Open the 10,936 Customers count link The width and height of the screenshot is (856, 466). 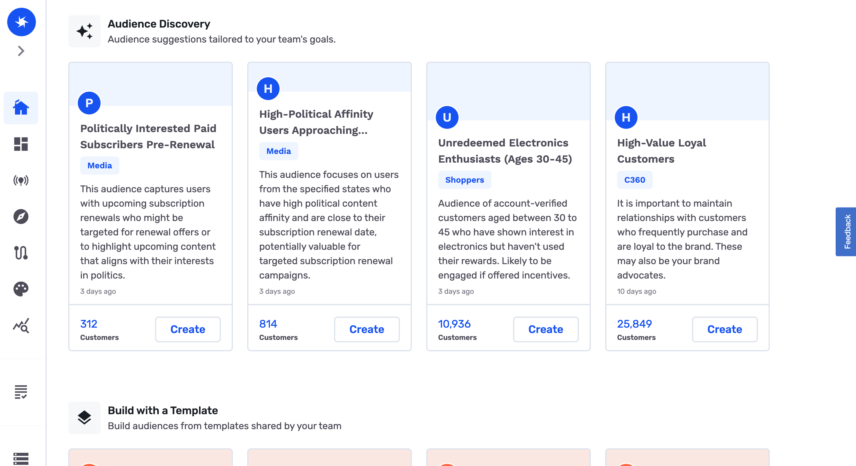point(454,324)
